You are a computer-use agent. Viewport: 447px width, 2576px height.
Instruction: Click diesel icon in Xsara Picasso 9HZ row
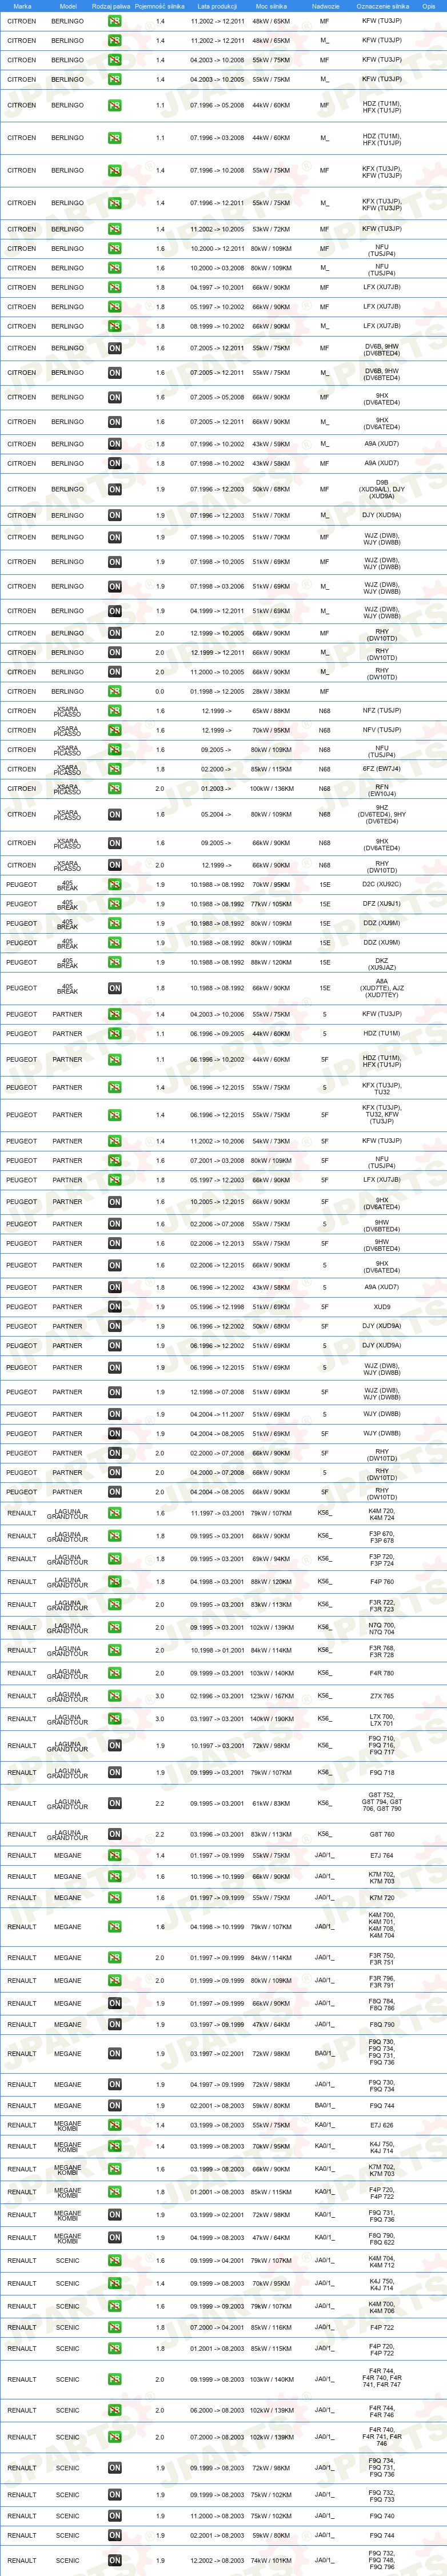point(115,814)
